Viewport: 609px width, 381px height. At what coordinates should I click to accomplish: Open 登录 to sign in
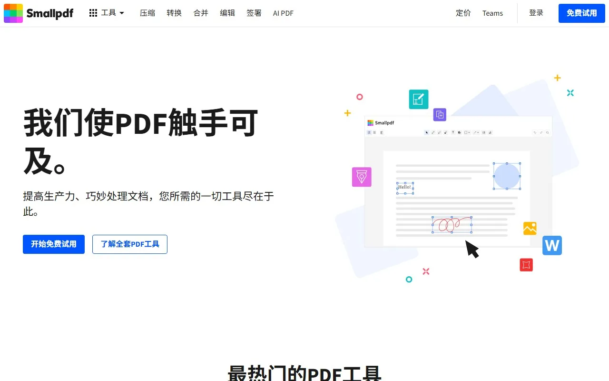pyautogui.click(x=536, y=13)
